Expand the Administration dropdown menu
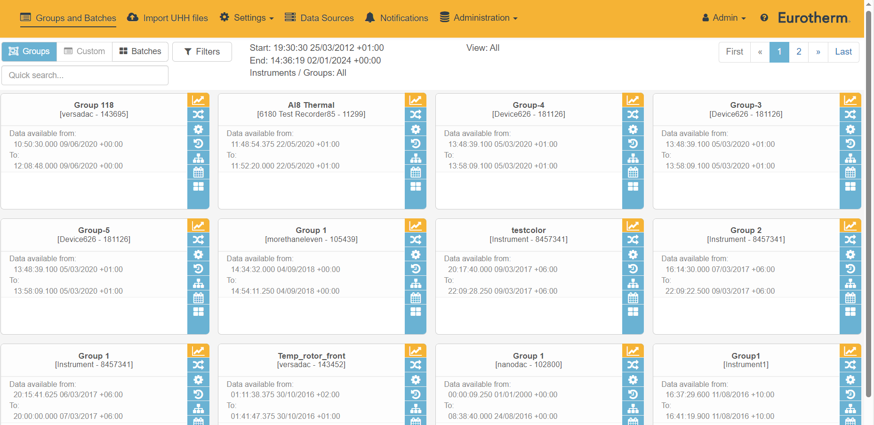Screen dimensions: 874x425 479,18
